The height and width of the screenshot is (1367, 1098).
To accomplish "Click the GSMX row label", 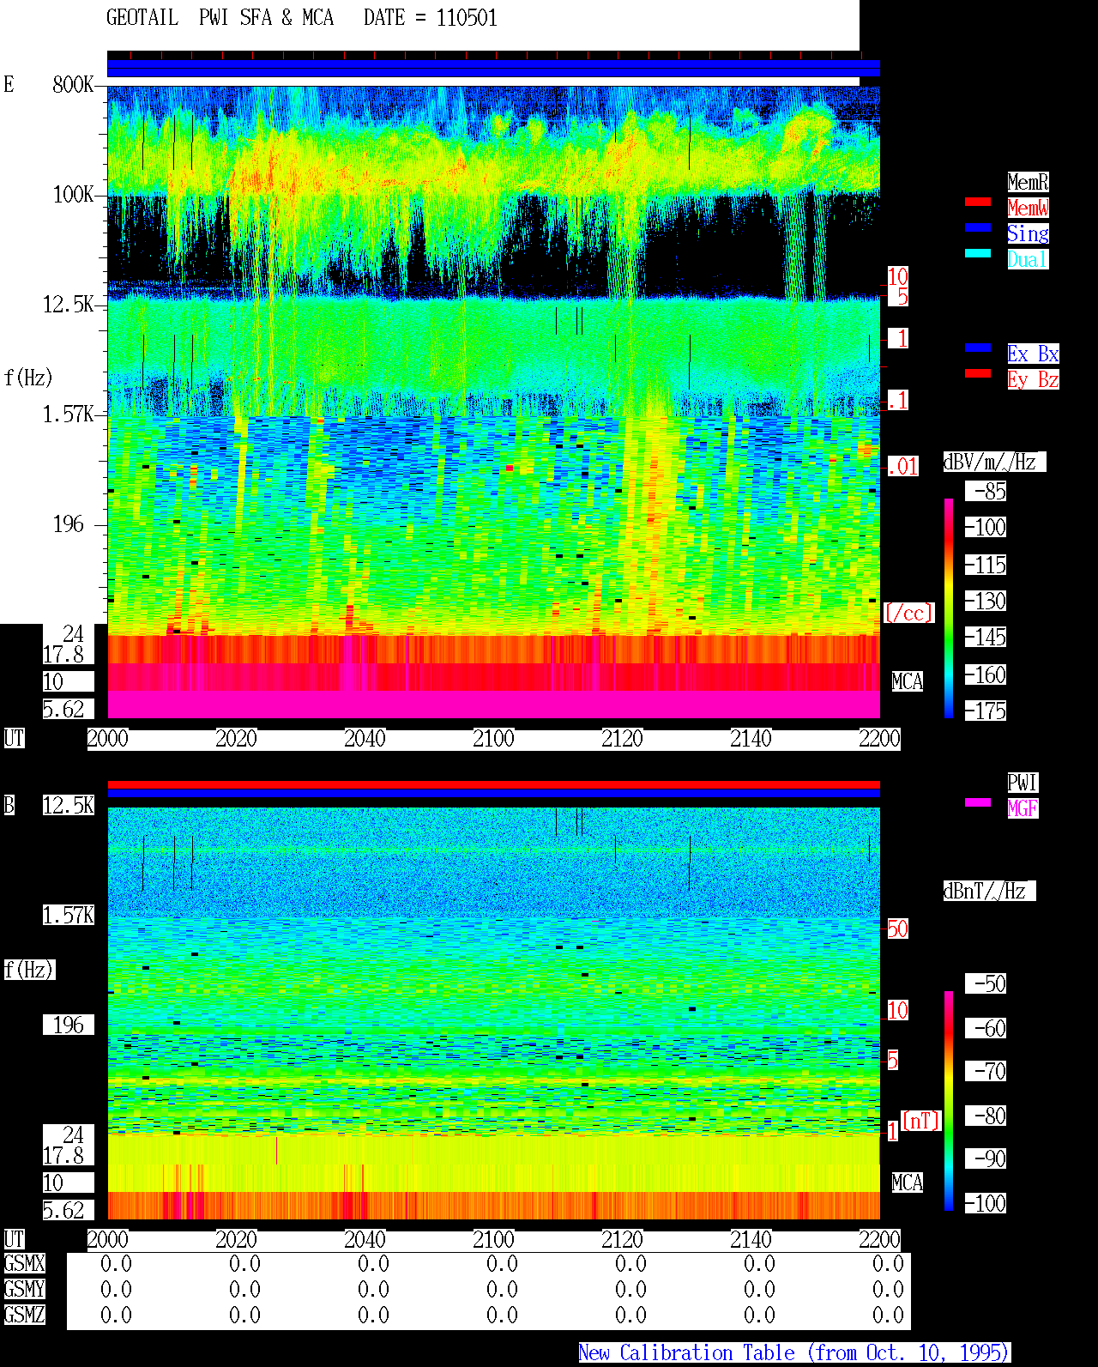I will (24, 1263).
